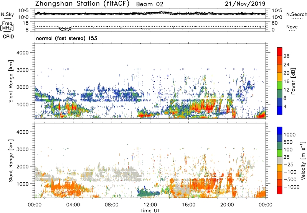Image resolution: width=307 pixels, height=213 pixels.
Task: Click the "Power [dB]" colorbar label
Action: [293, 81]
